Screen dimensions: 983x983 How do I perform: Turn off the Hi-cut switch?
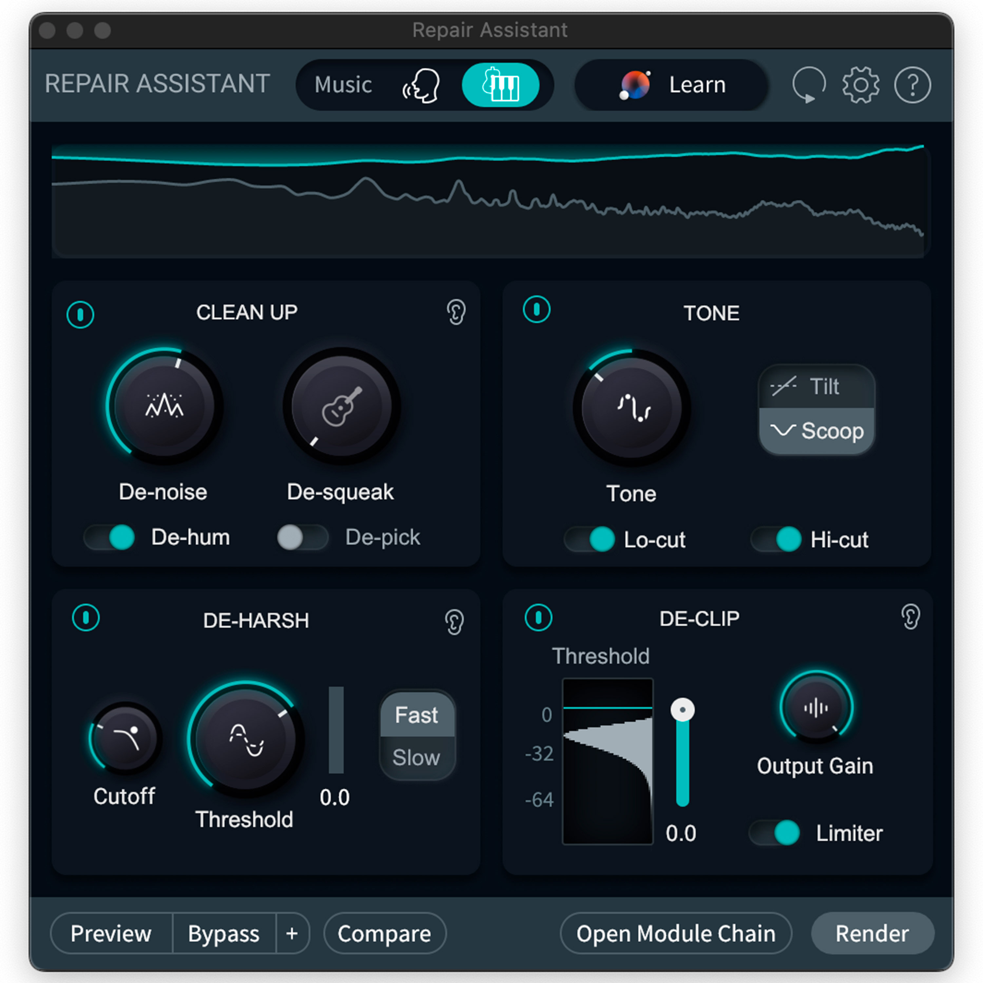777,539
